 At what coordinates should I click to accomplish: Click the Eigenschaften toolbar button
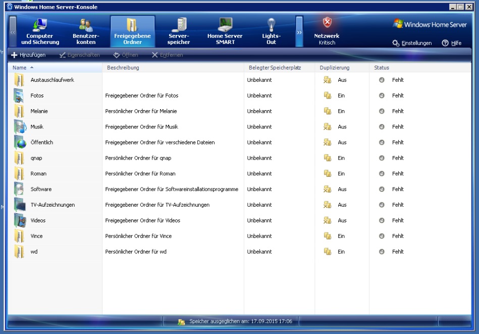[80, 55]
